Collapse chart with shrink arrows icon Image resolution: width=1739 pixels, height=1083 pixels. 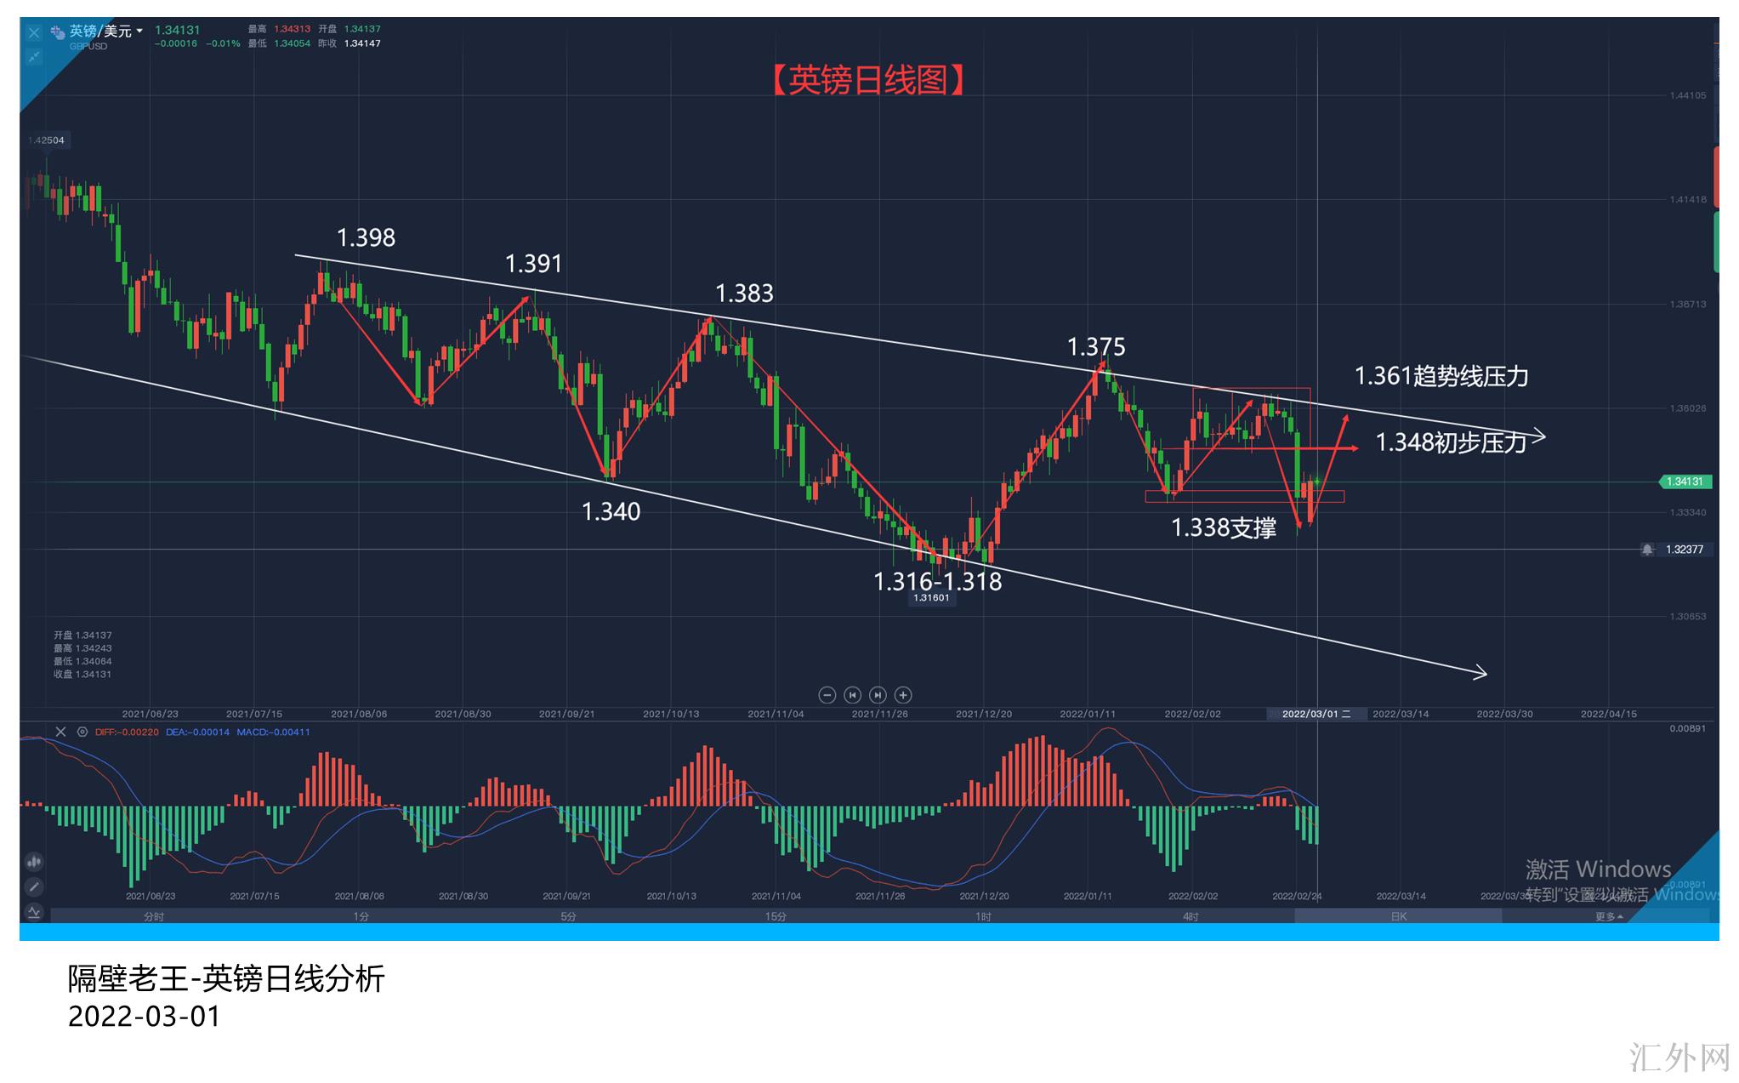[34, 56]
